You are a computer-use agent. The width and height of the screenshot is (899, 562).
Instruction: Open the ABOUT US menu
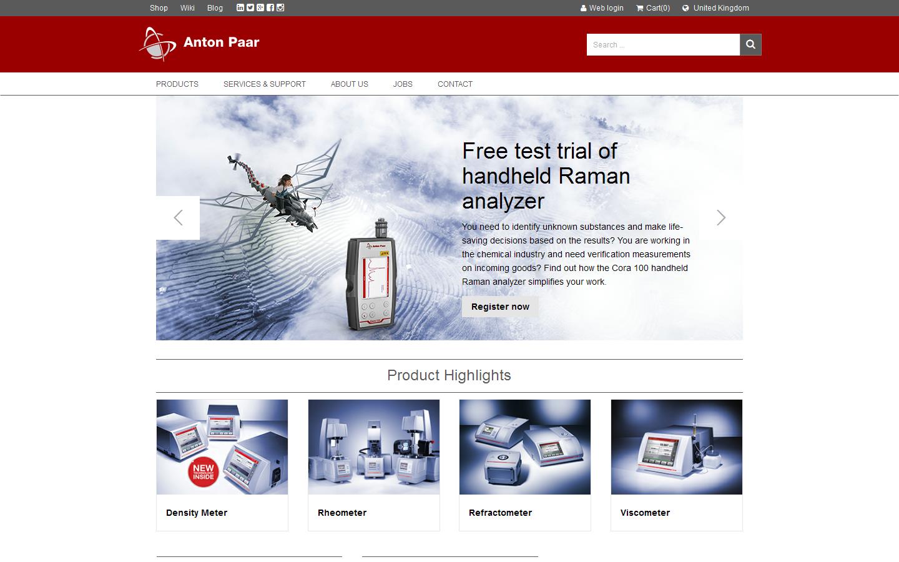(x=350, y=84)
